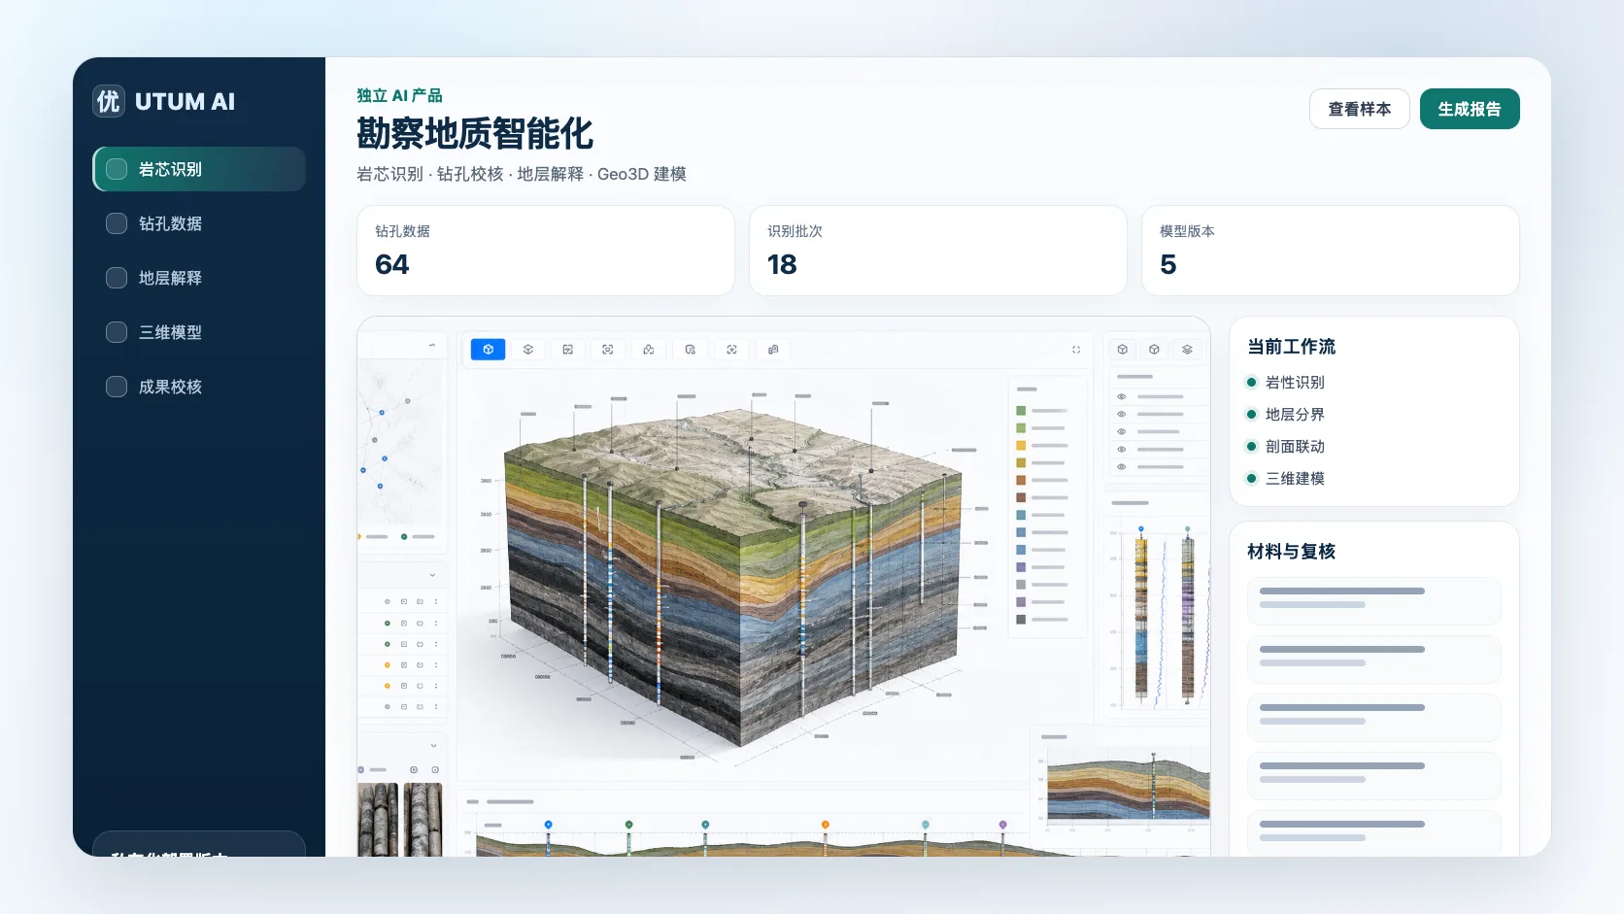
Task: Open the 地层解释 sidebar item
Action: tap(199, 278)
